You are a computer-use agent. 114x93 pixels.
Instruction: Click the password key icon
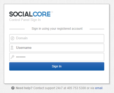coord(12,57)
